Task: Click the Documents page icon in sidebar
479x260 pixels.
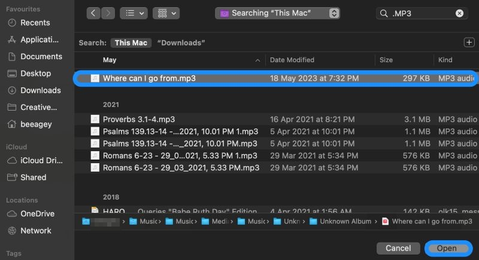Action: [x=12, y=56]
